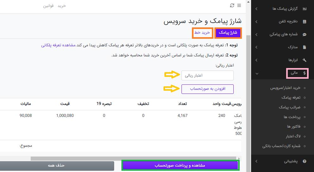Click the page vertical scrollbar thumb
The height and width of the screenshot is (172, 314).
coord(248,104)
